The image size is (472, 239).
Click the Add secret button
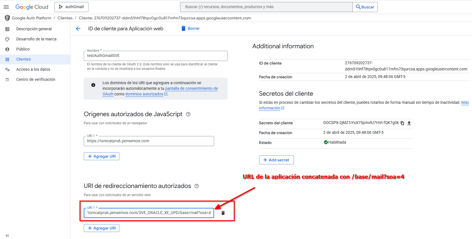pyautogui.click(x=276, y=160)
